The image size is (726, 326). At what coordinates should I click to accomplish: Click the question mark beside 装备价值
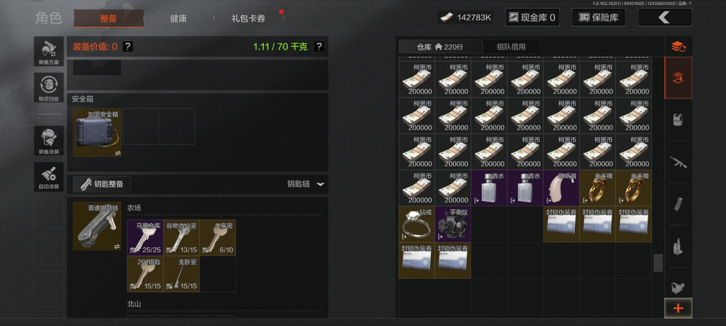128,46
